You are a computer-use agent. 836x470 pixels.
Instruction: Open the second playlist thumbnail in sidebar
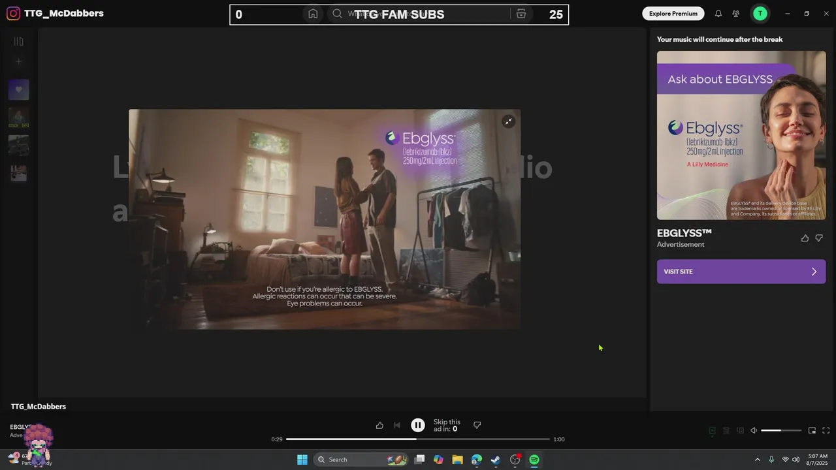pyautogui.click(x=19, y=117)
